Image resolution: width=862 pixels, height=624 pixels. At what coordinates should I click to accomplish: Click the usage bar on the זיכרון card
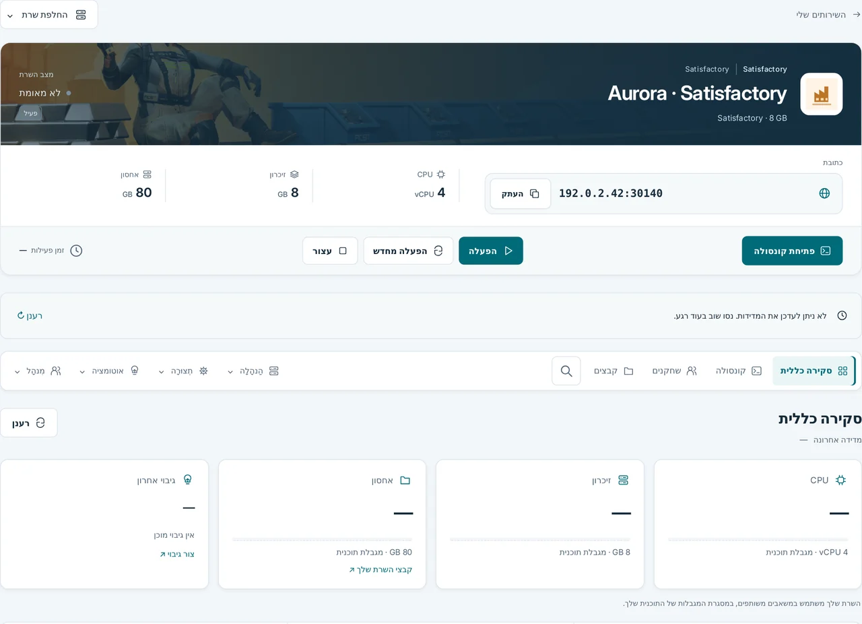(x=540, y=539)
